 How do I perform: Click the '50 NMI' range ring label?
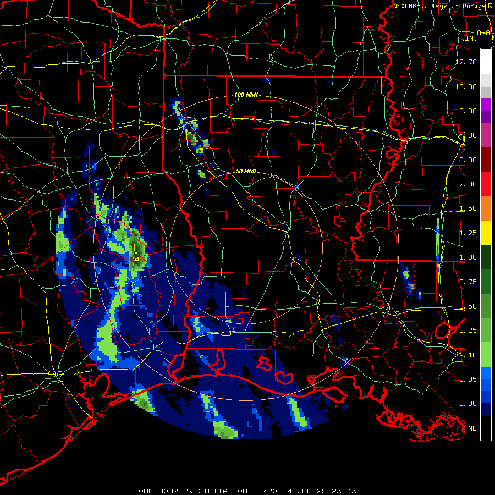(246, 171)
